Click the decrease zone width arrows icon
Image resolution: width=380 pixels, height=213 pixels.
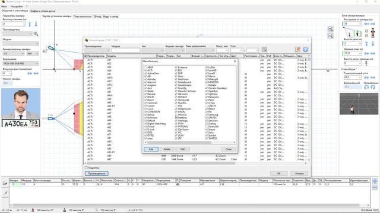pos(366,53)
